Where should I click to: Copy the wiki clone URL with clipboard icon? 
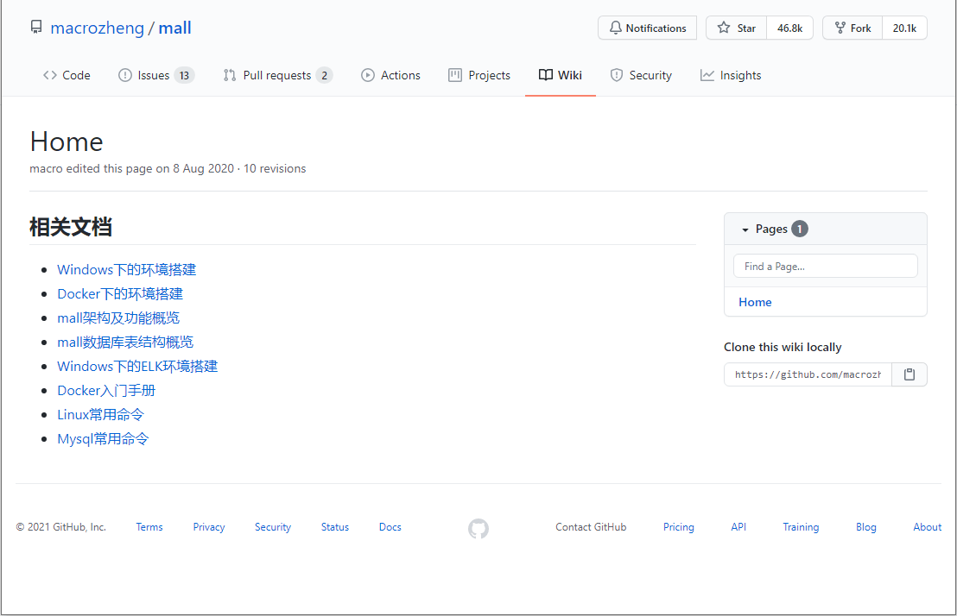909,374
